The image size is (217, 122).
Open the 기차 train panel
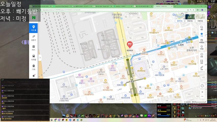pyautogui.click(x=34, y=67)
